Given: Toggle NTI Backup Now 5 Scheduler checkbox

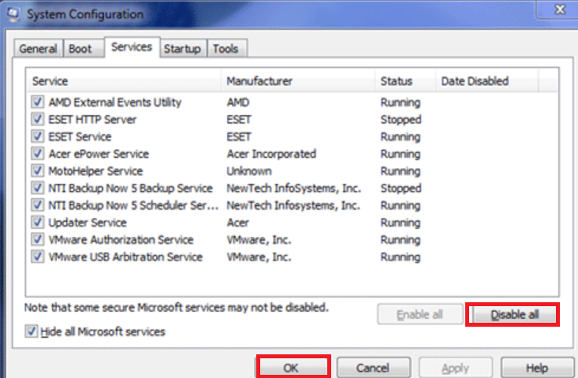Looking at the screenshot, I should pos(38,205).
